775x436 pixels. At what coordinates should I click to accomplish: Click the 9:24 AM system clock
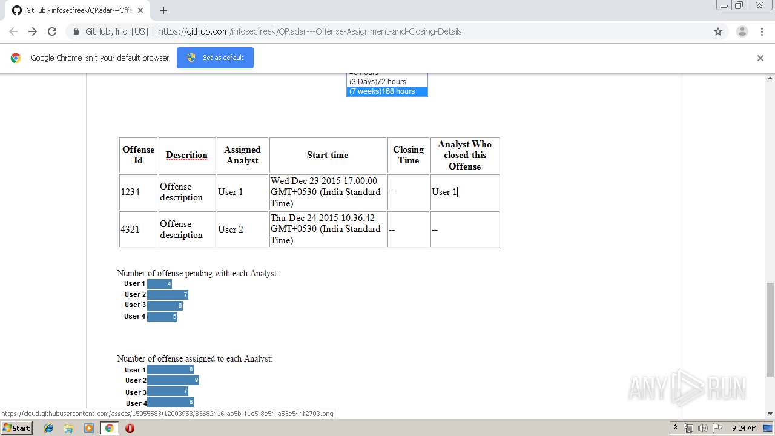(x=744, y=428)
